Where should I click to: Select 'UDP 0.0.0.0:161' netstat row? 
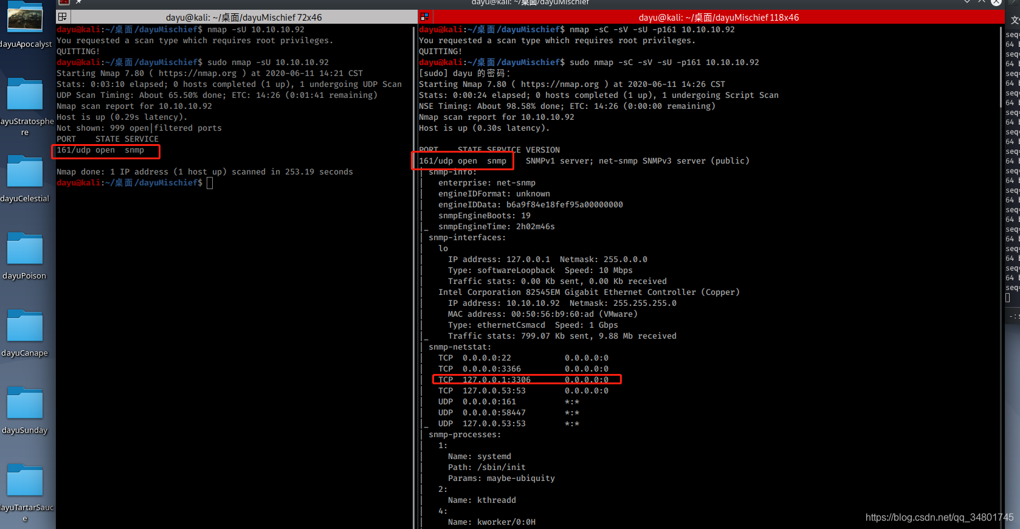click(x=509, y=401)
